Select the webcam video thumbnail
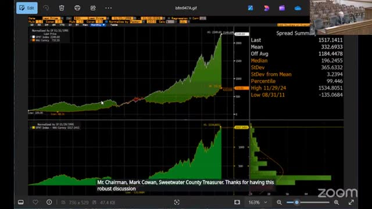Image resolution: width=372 pixels, height=209 pixels. click(341, 17)
